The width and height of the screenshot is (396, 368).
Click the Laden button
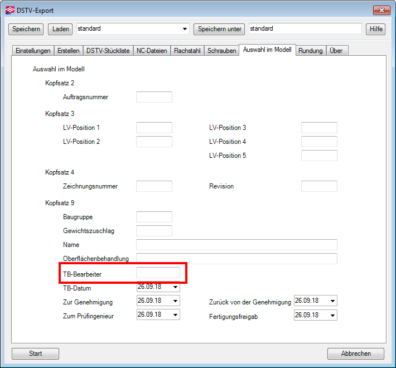click(x=60, y=29)
